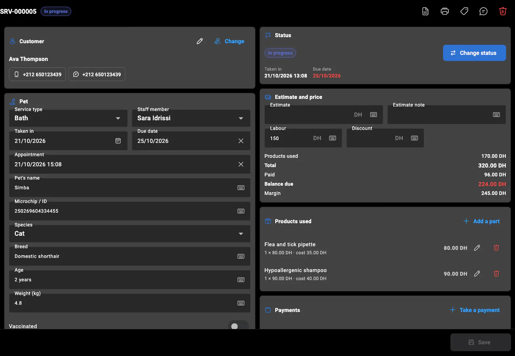Open keyboard for the Age field
Viewport: 515px width, 356px height.
(241, 280)
